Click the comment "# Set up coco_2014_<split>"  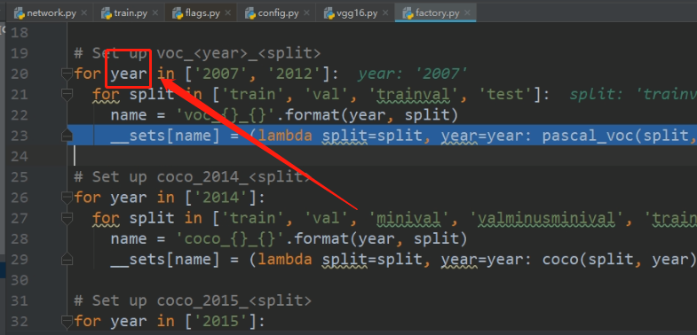pos(193,177)
